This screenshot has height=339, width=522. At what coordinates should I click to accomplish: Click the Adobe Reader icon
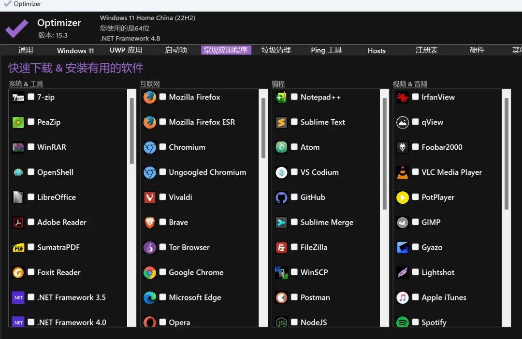[18, 222]
